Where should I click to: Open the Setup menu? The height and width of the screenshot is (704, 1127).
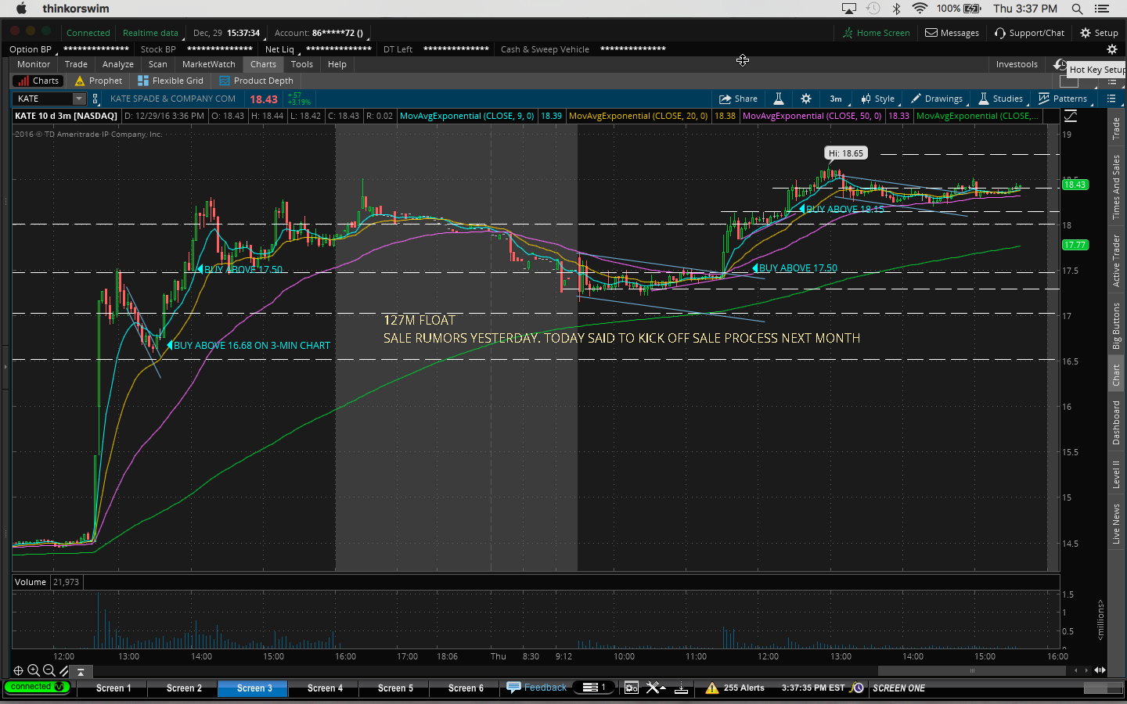pyautogui.click(x=1100, y=33)
